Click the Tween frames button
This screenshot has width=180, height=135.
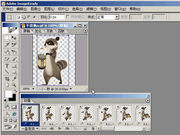(76, 129)
